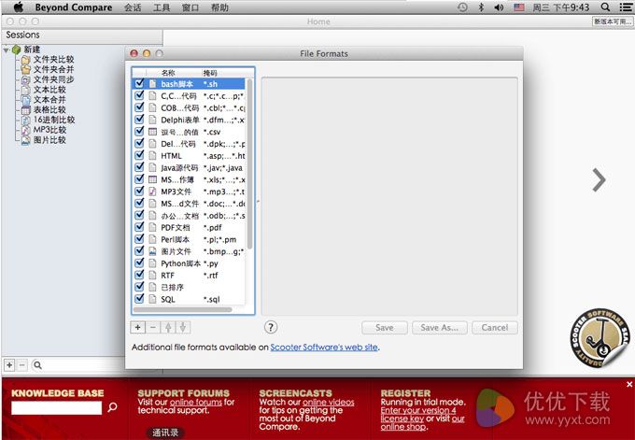Click the remove format minus button

[x=152, y=327]
